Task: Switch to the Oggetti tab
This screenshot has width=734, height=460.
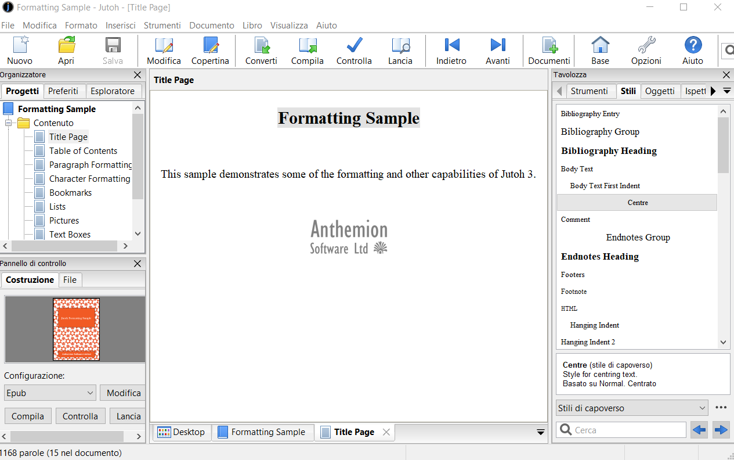Action: click(660, 91)
